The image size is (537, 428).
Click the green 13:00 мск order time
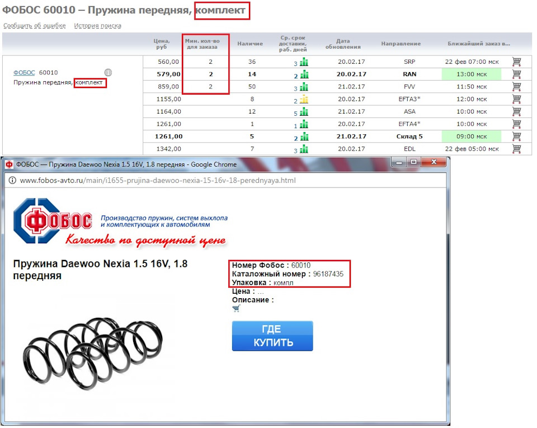(x=472, y=74)
